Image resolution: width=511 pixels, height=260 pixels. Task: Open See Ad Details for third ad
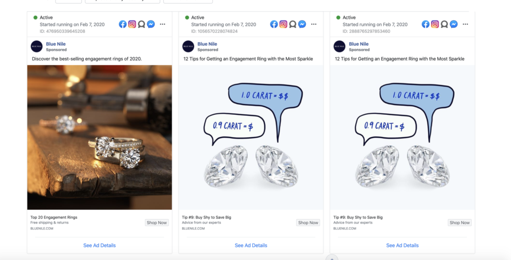(x=403, y=246)
